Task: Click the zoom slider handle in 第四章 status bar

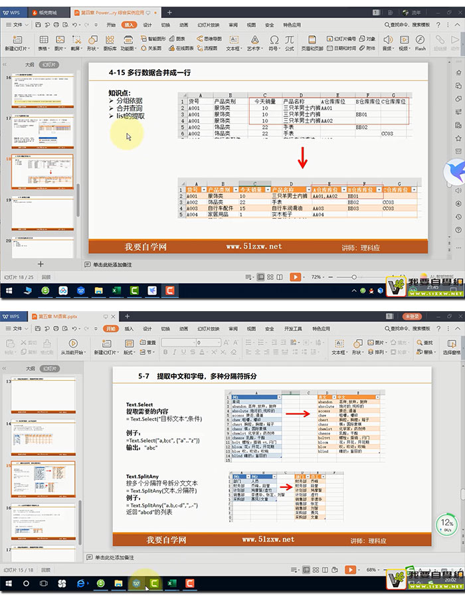Action: click(x=354, y=277)
